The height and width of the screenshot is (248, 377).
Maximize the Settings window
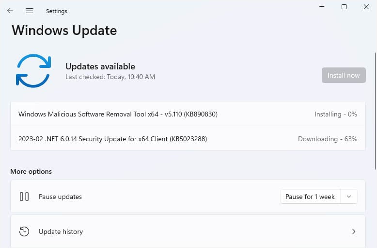pos(344,7)
